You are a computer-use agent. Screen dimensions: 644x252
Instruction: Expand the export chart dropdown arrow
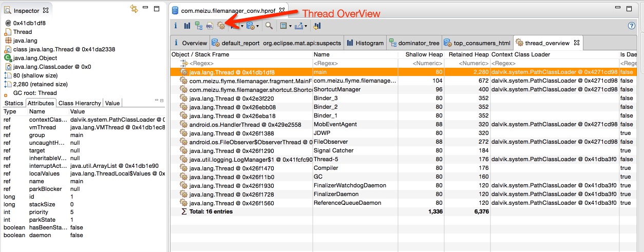[306, 26]
